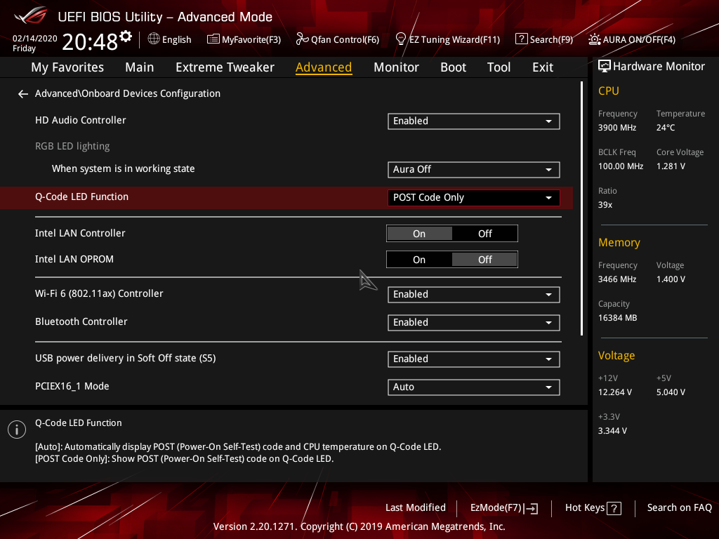This screenshot has height=539, width=719.
Task: Click memory capacity 16384 MB value
Action: 617,318
